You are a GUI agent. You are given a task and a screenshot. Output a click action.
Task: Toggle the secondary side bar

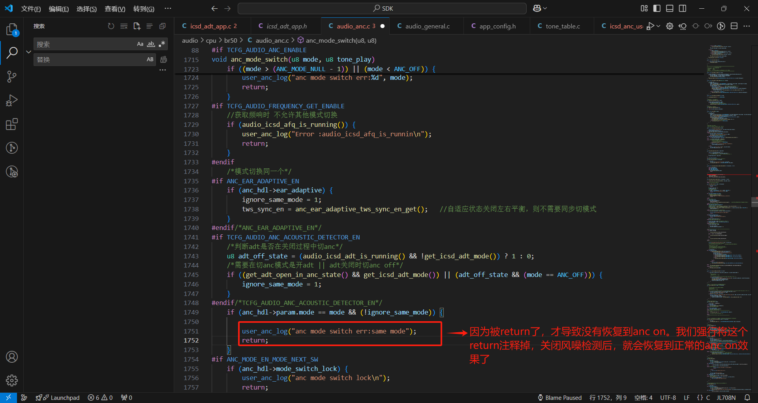tap(682, 8)
